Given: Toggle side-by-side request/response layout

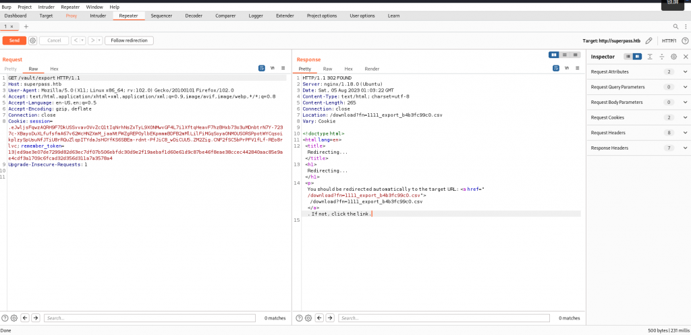Looking at the screenshot, I should pos(554,55).
